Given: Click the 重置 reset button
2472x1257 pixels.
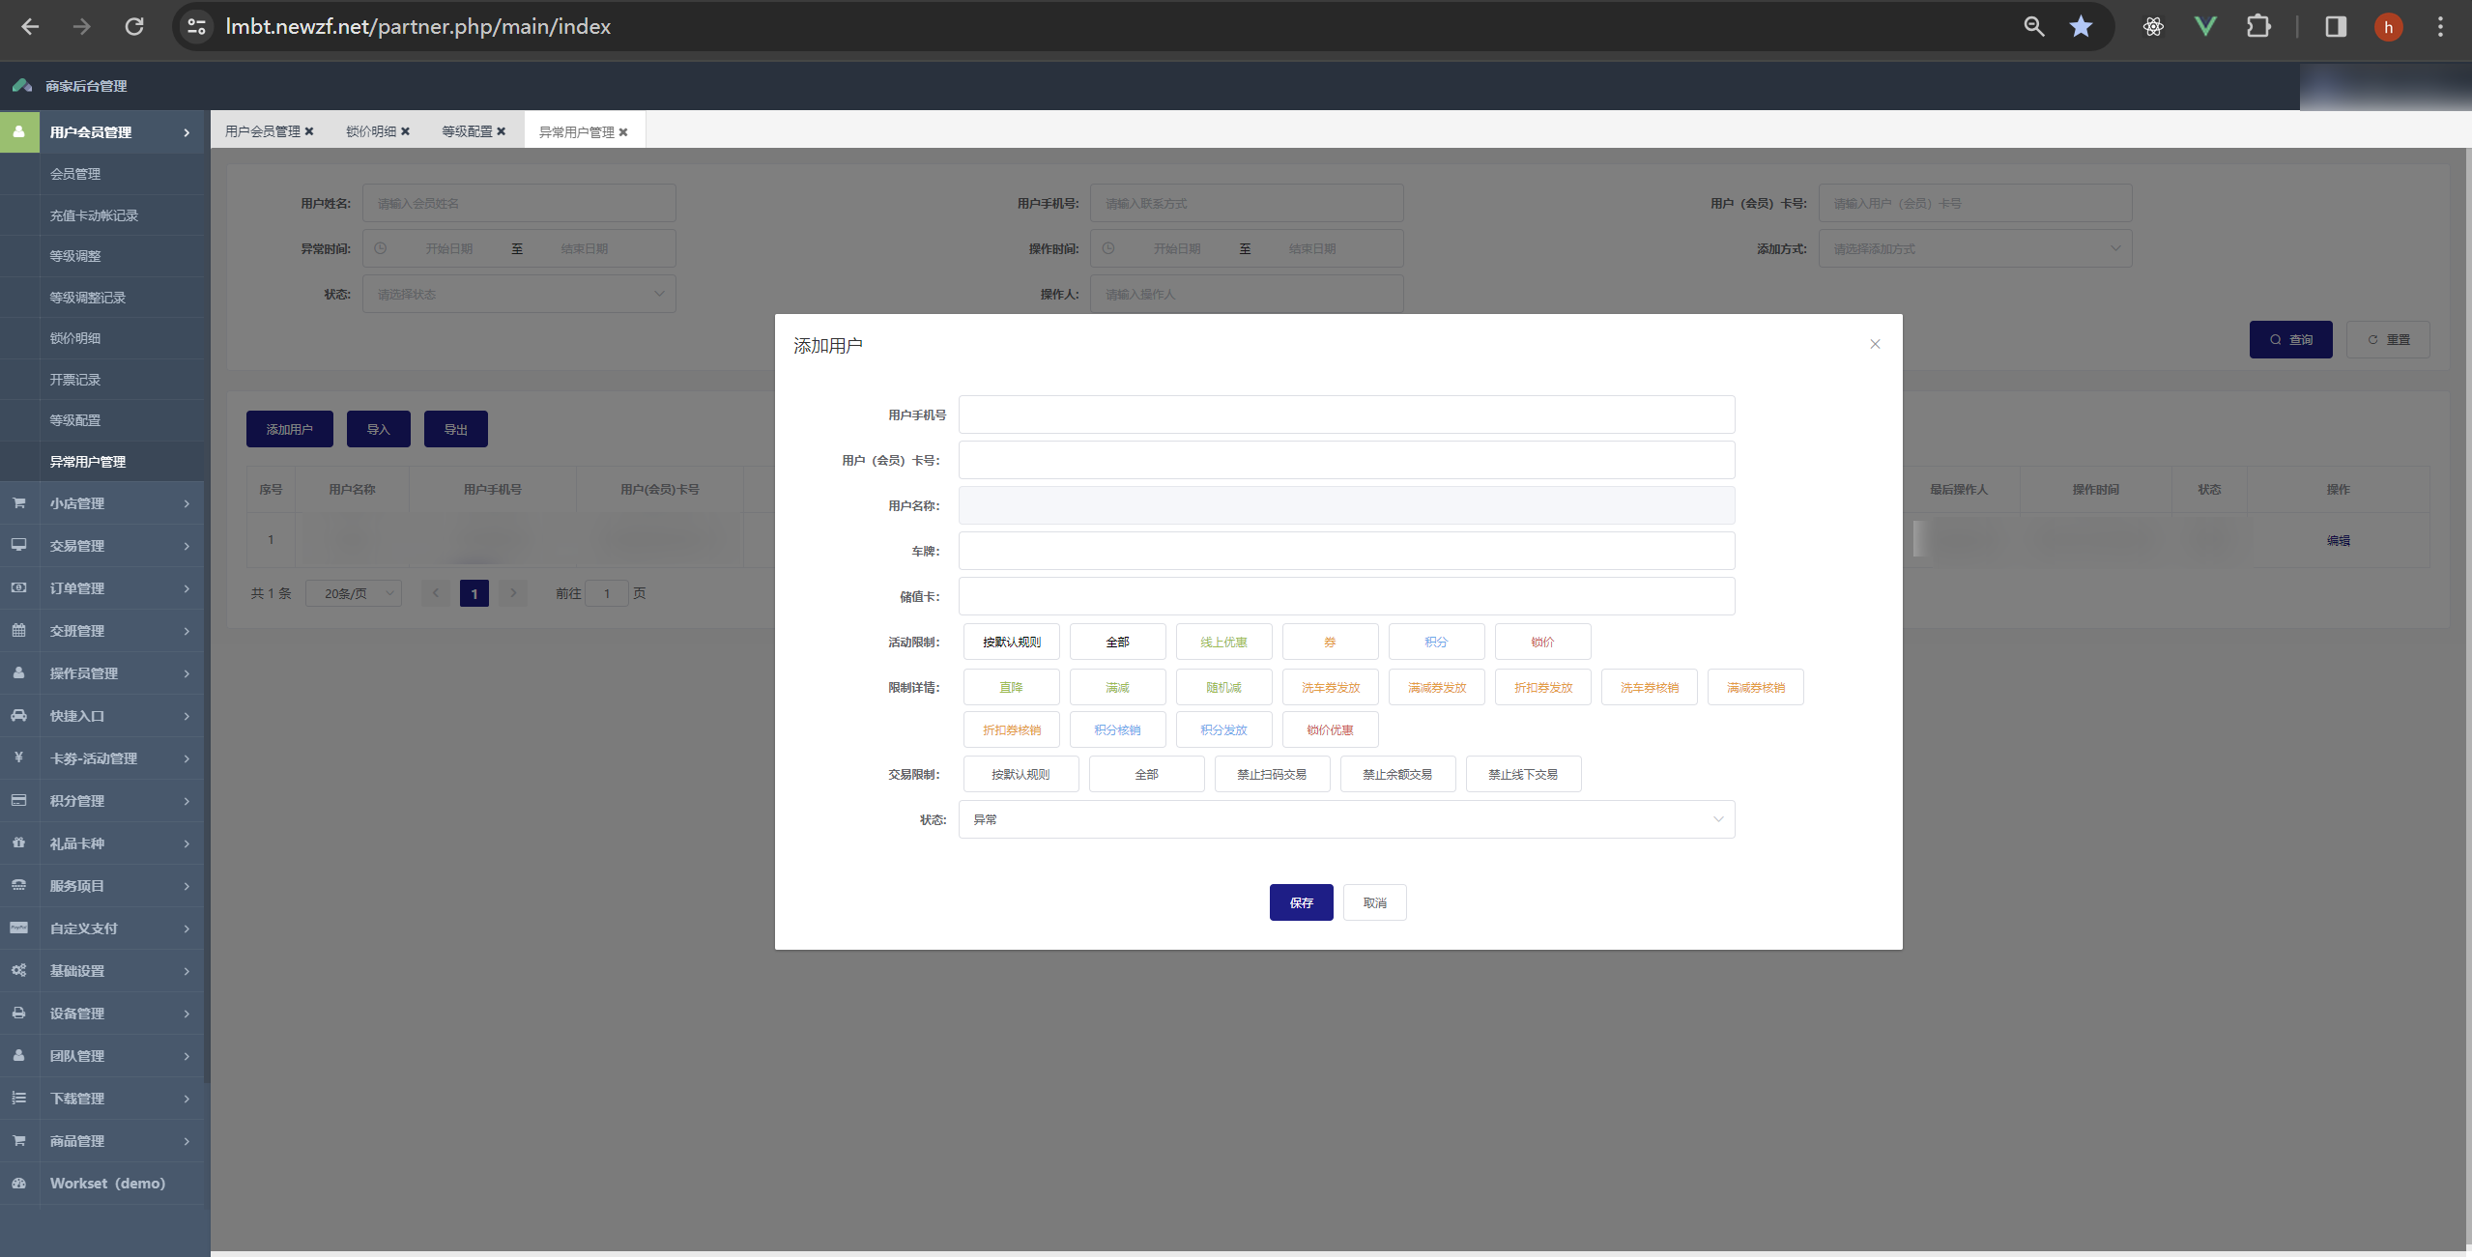Looking at the screenshot, I should [x=2388, y=339].
